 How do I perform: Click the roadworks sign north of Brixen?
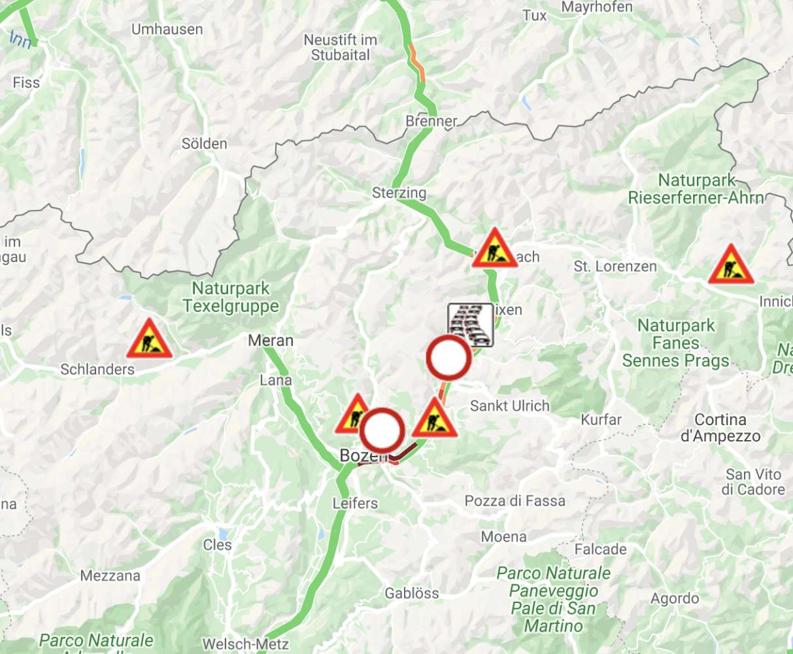click(x=496, y=248)
